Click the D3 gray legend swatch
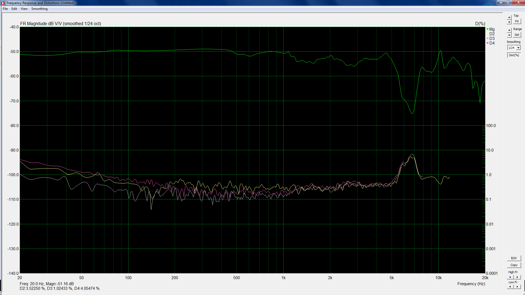 click(488, 38)
